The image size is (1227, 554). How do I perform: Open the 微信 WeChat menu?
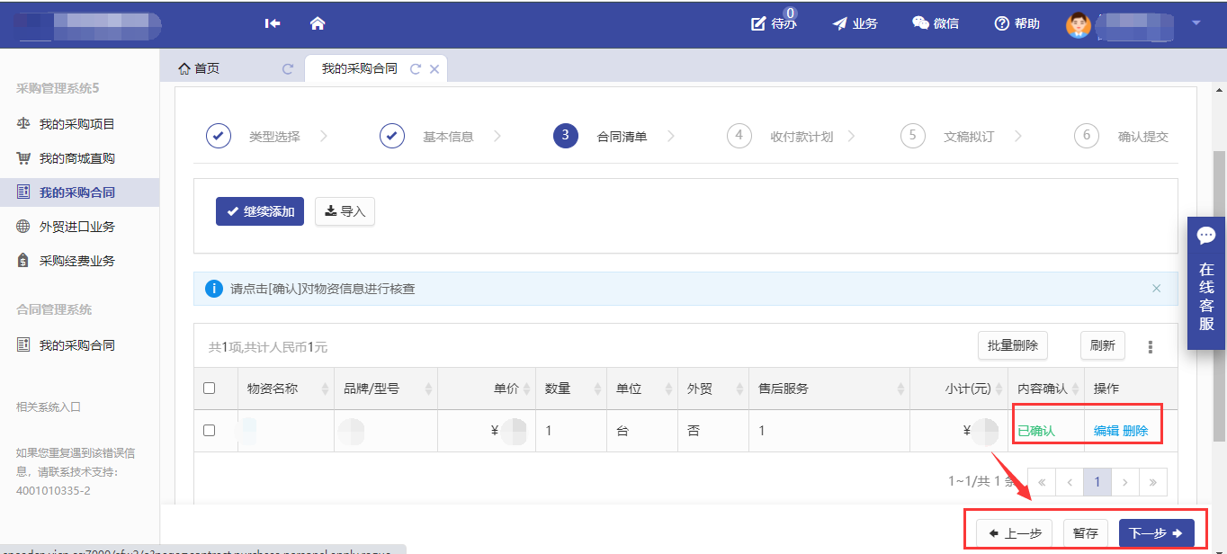(935, 23)
